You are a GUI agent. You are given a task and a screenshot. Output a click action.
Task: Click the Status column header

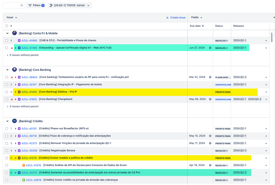(219, 26)
